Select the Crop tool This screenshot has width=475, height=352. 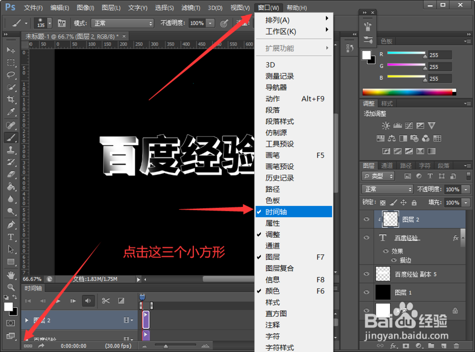pyautogui.click(x=11, y=99)
